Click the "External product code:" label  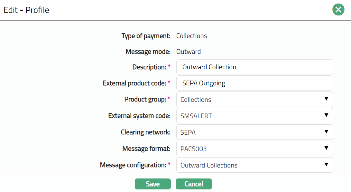134,83
